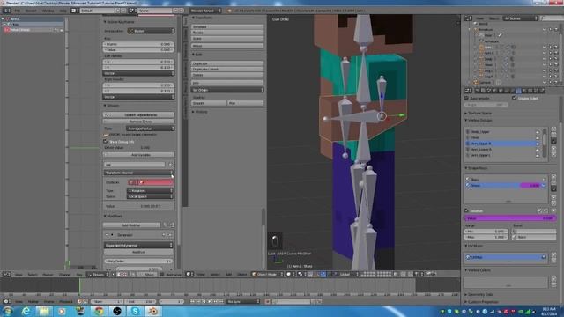Viewport: 564px width, 317px height.
Task: Click the Remove Driver button
Action: coord(139,122)
